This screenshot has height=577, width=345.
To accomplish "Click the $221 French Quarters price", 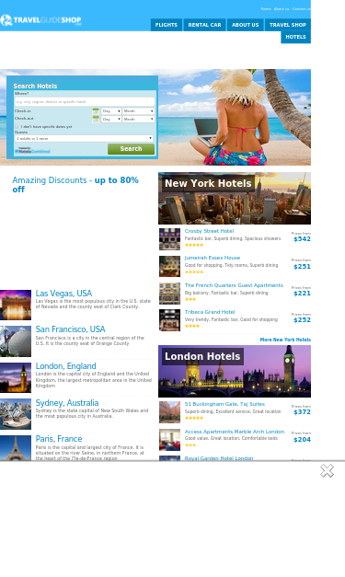I will [302, 294].
